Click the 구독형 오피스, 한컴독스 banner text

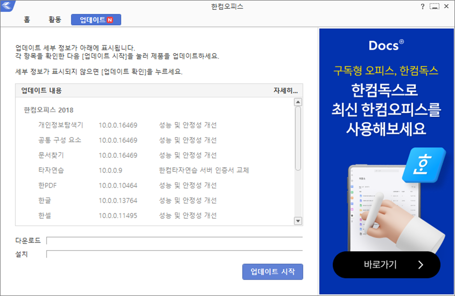(386, 71)
